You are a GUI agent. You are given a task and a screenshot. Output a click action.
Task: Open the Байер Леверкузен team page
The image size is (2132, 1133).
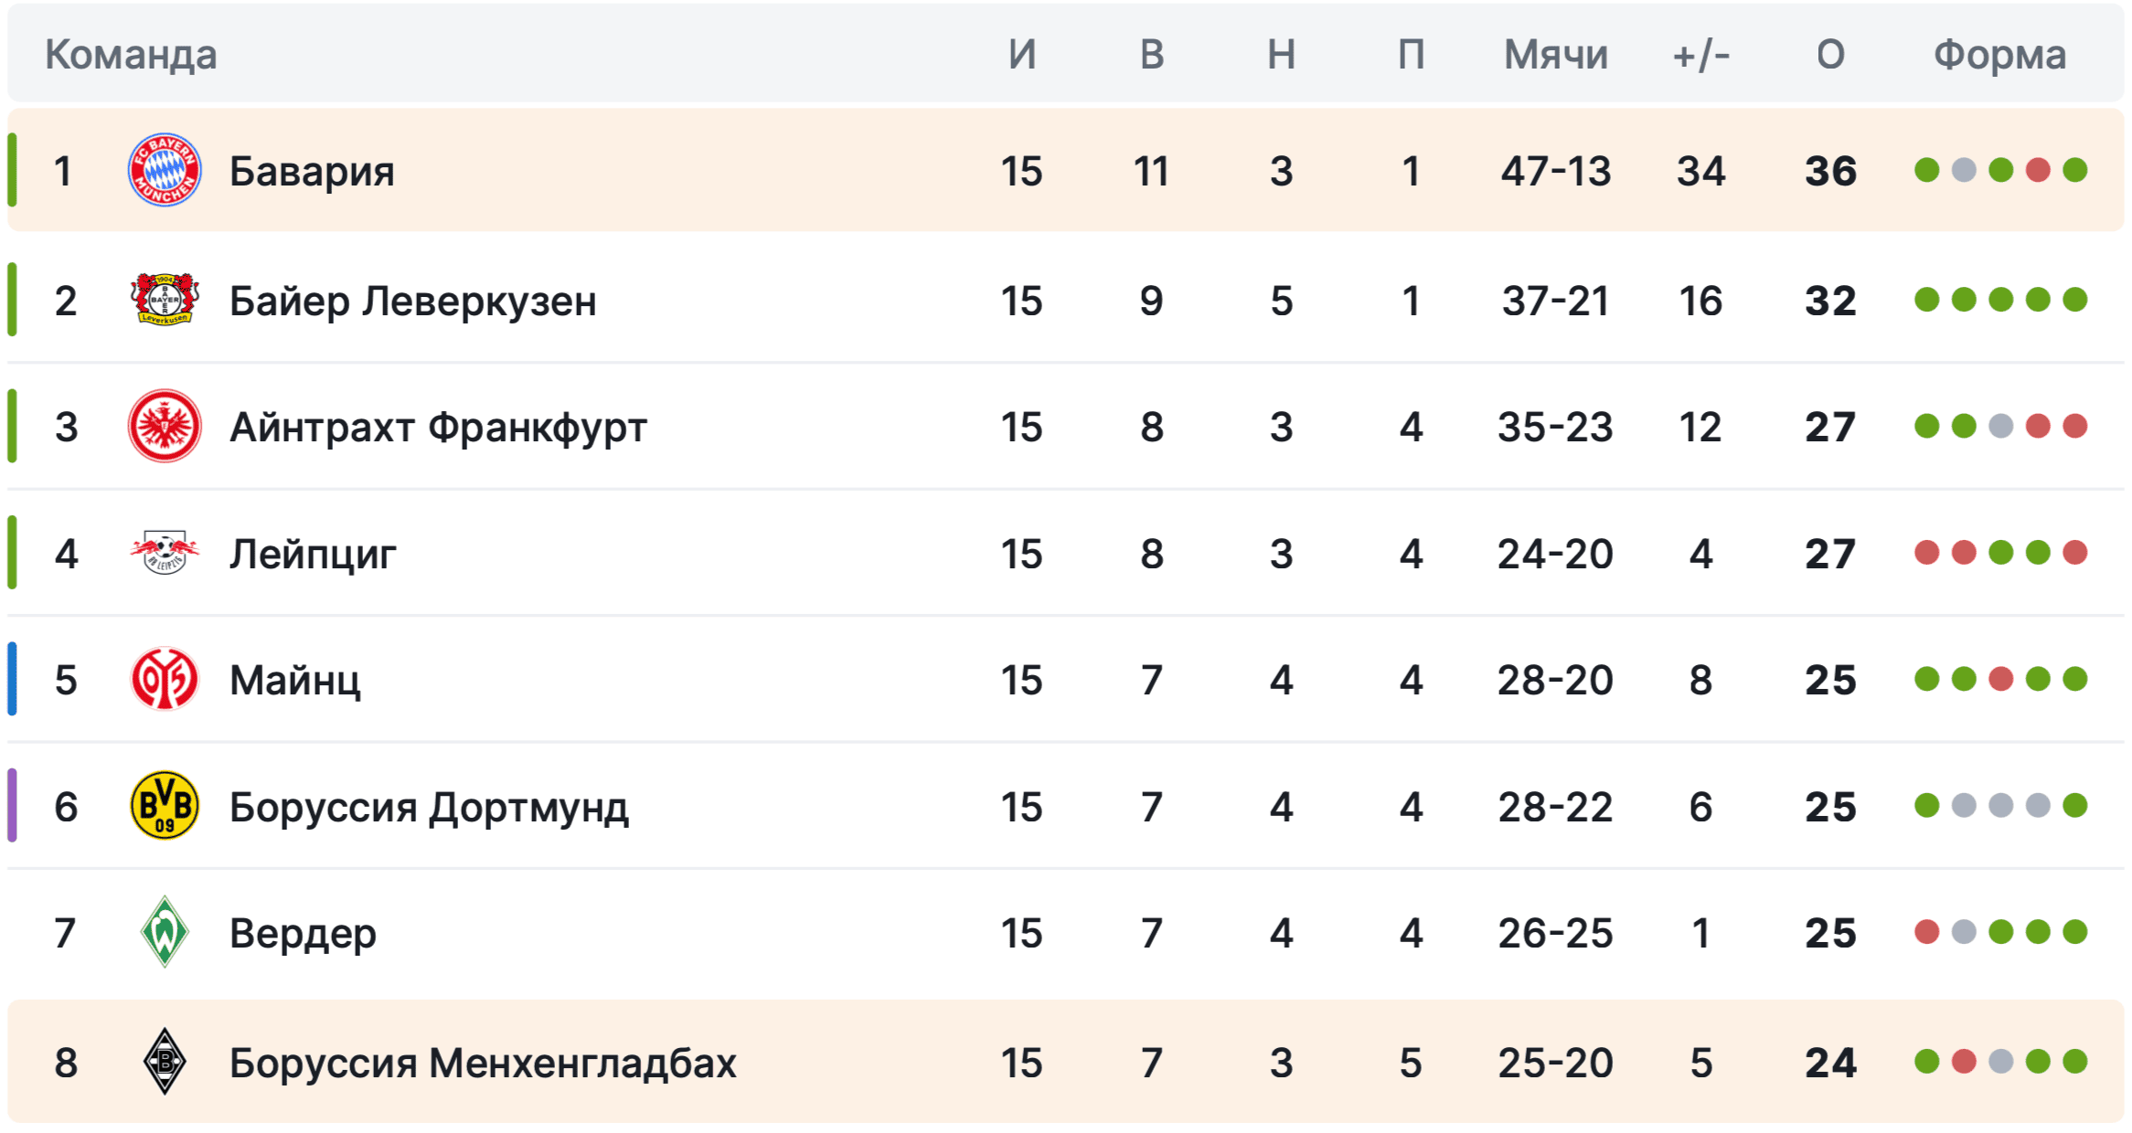(x=412, y=301)
